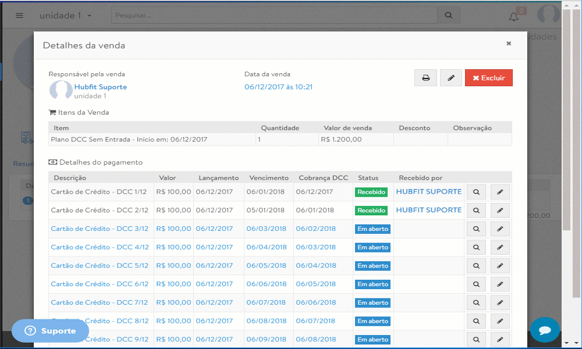The image size is (582, 349).
Task: Expand the unidade 1 dropdown
Action: (x=65, y=16)
